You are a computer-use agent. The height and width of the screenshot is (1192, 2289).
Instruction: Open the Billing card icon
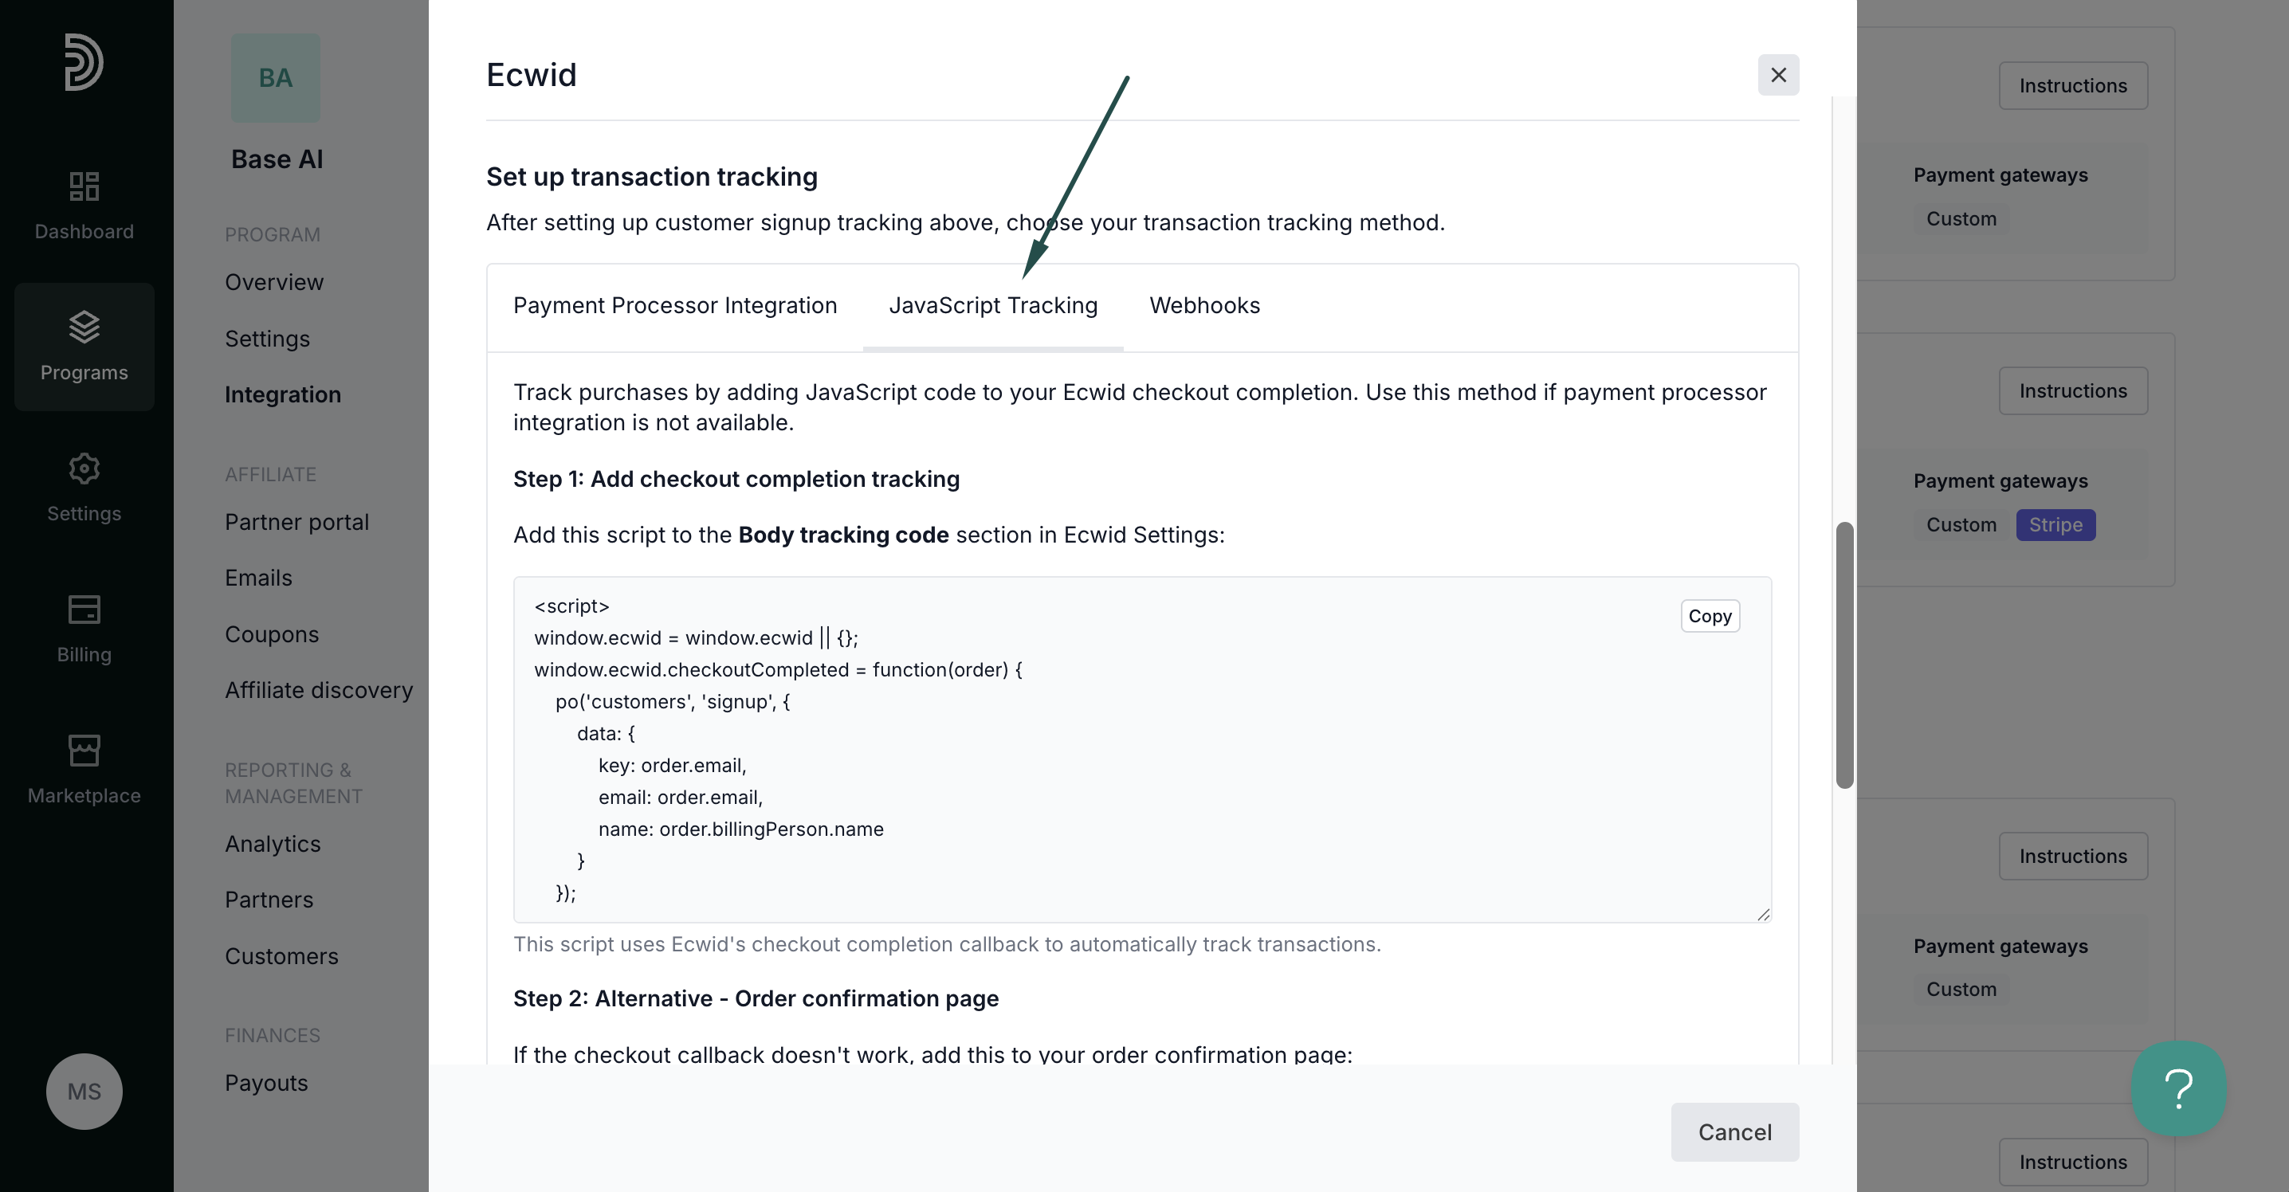point(84,610)
